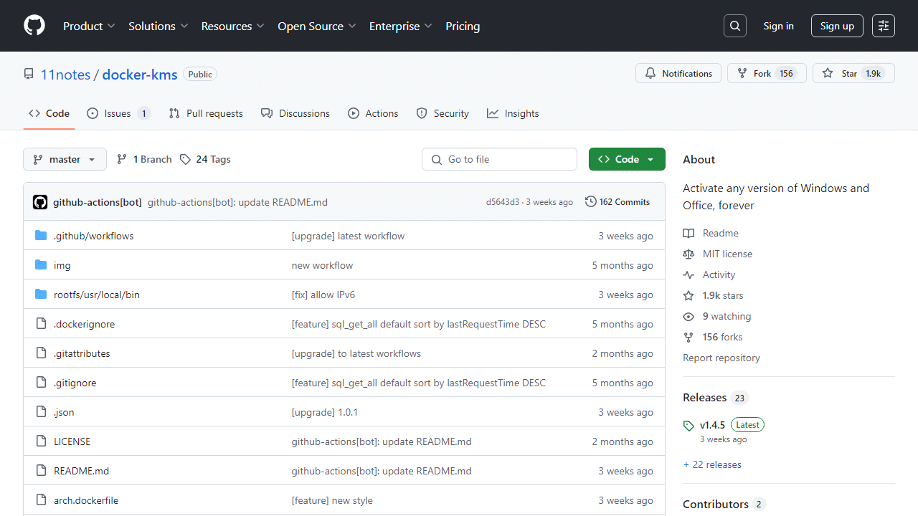Open the Pricing page link
This screenshot has height=516, width=918.
coord(463,26)
